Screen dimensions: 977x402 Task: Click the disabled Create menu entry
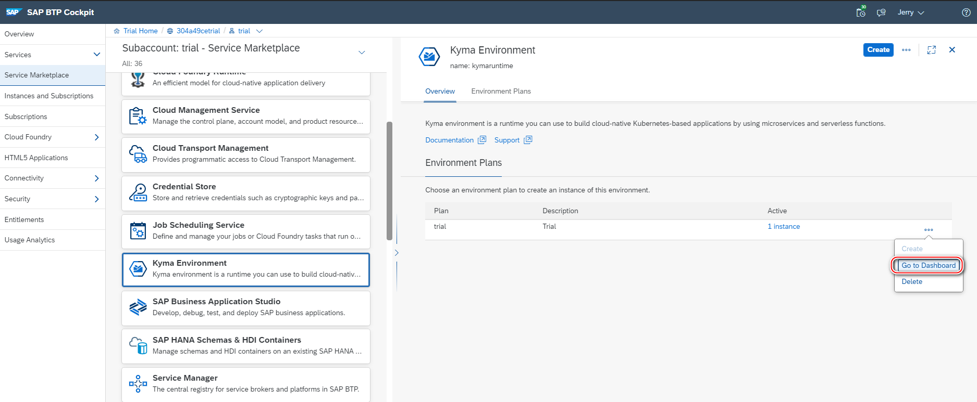[912, 249]
